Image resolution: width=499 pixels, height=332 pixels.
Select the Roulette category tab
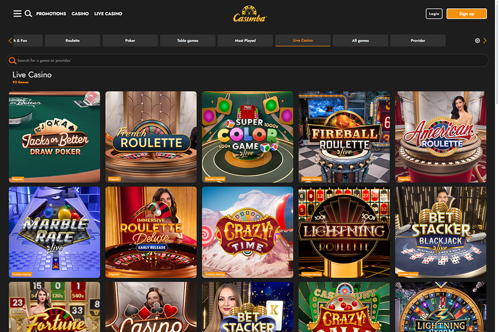(x=72, y=40)
